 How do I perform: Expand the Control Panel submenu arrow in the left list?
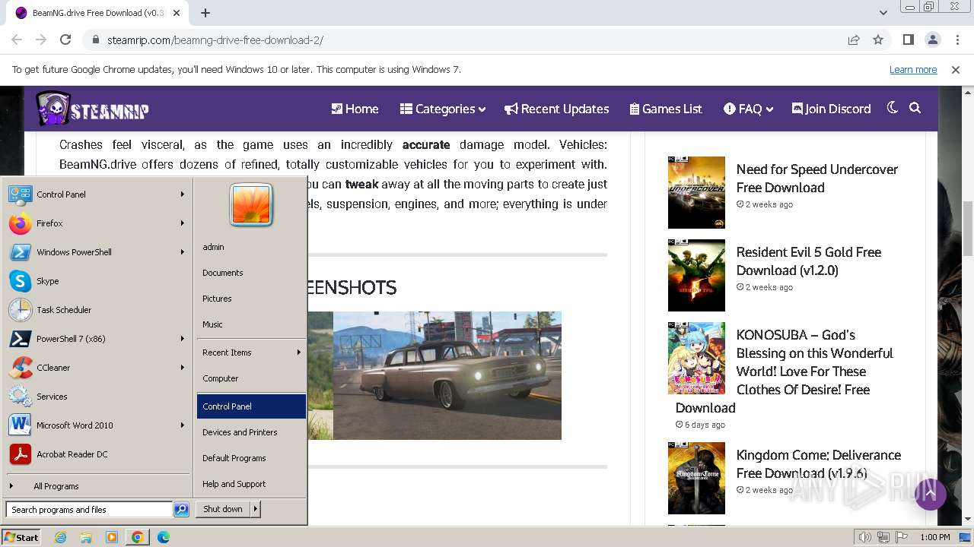pyautogui.click(x=183, y=194)
